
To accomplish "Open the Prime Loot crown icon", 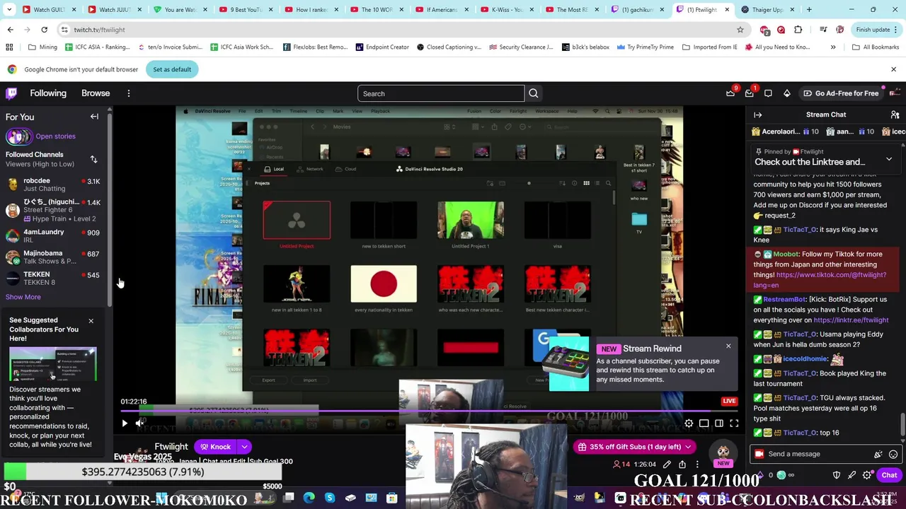I will (x=730, y=93).
